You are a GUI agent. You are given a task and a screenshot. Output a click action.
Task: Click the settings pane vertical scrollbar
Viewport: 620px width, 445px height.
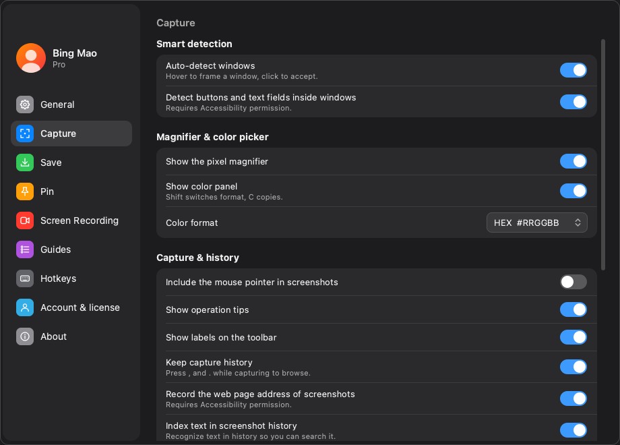click(x=603, y=154)
